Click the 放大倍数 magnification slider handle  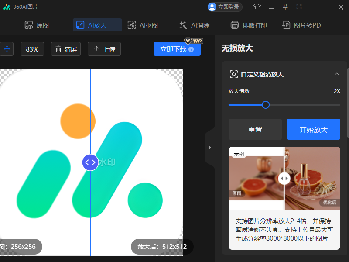tap(265, 105)
